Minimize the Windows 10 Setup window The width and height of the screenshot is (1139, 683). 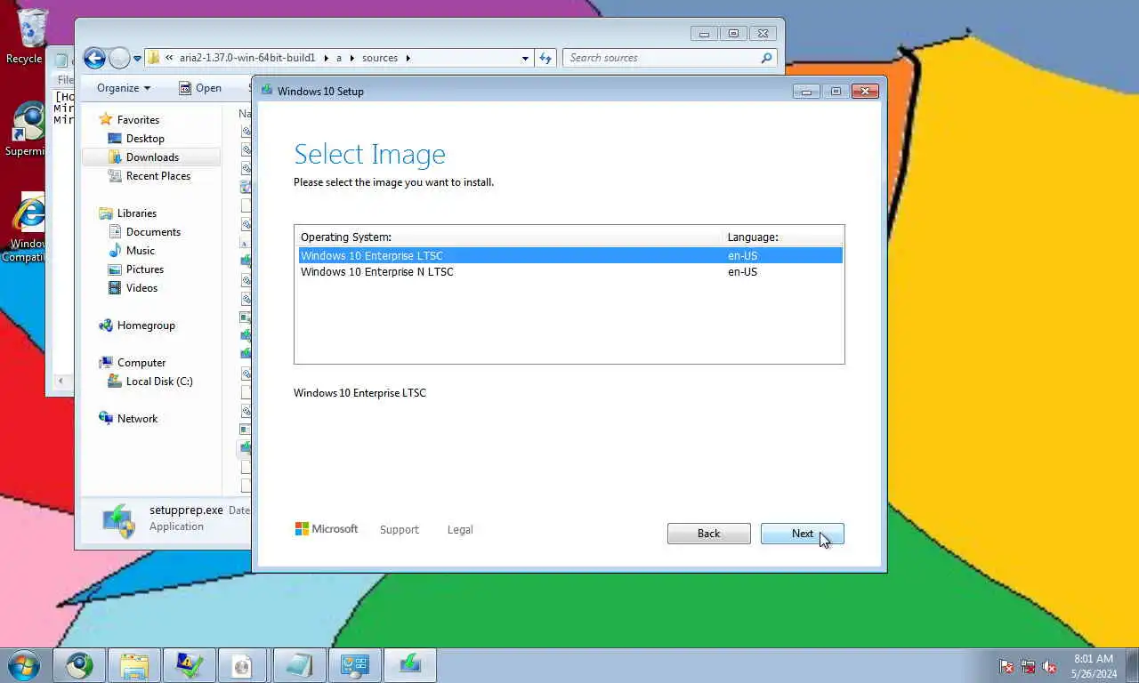(x=806, y=91)
